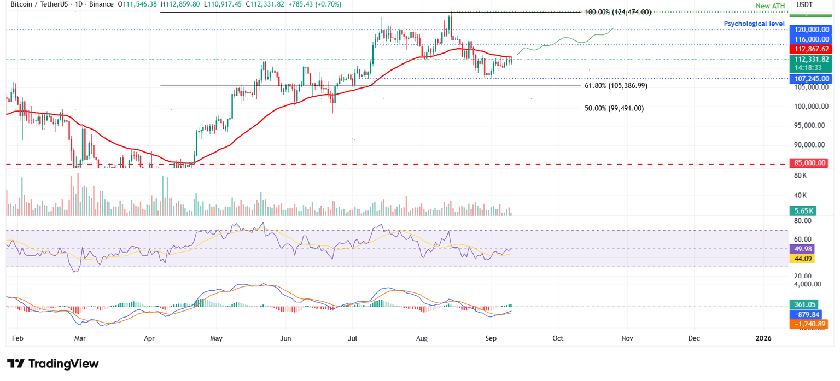
Task: Click the New ATH annotation
Action: pyautogui.click(x=771, y=5)
